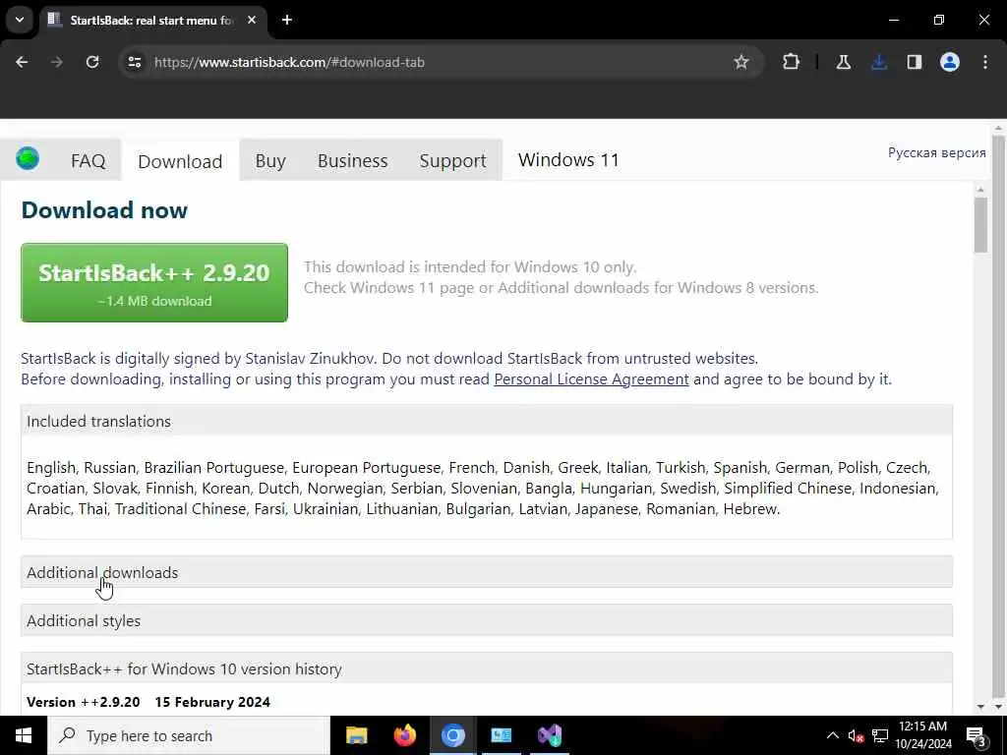Open the tab search dropdown arrow
Screen dimensions: 1007x755
[20, 20]
